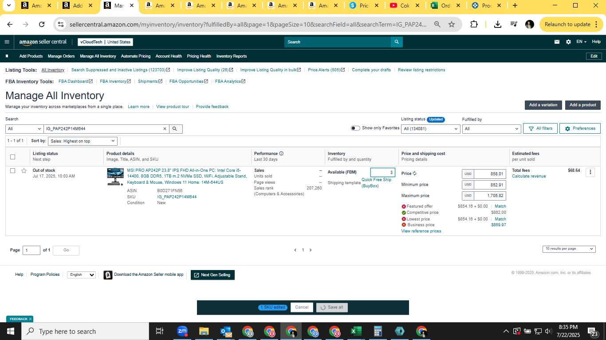The image size is (606, 340).
Task: Click the price refresh icon
Action: coord(415,174)
